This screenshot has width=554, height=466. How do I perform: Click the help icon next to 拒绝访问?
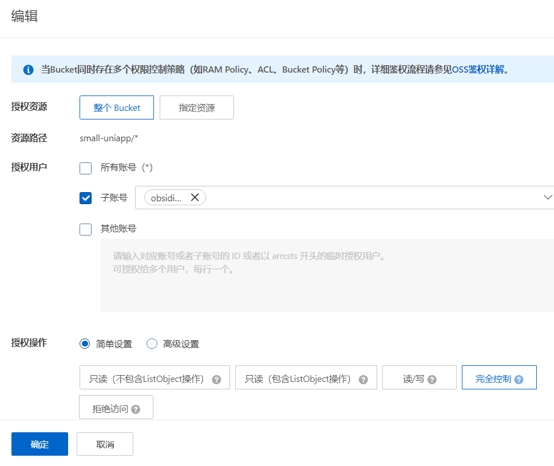pos(136,409)
